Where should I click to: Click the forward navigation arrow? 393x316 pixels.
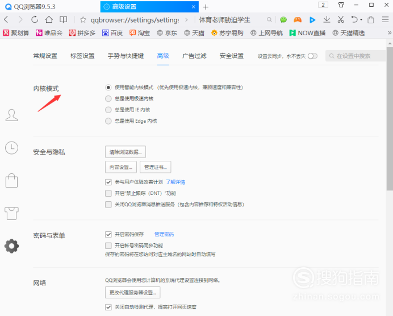(20, 19)
